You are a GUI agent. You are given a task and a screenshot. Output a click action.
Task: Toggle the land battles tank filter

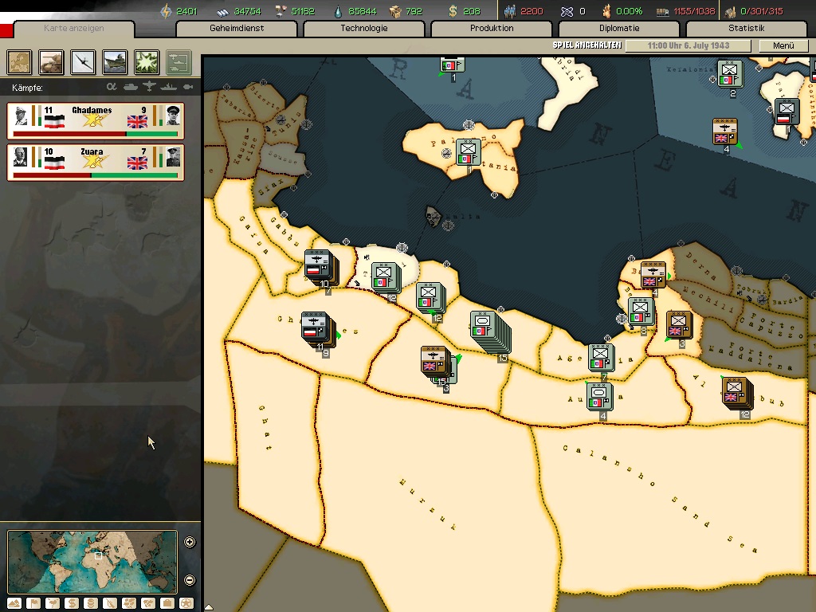(x=131, y=87)
